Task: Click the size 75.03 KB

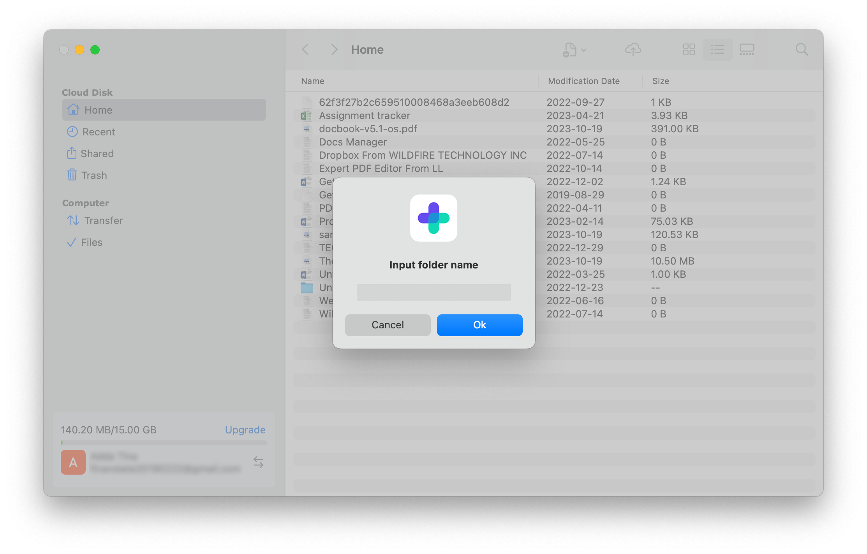Action: coord(672,221)
